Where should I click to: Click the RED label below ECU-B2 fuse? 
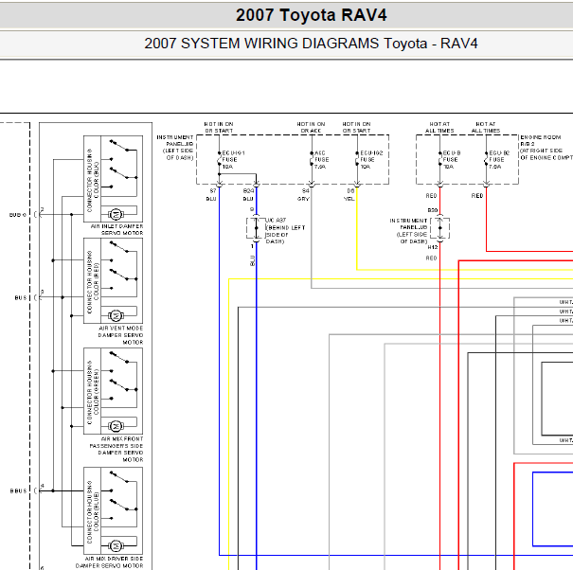[477, 196]
